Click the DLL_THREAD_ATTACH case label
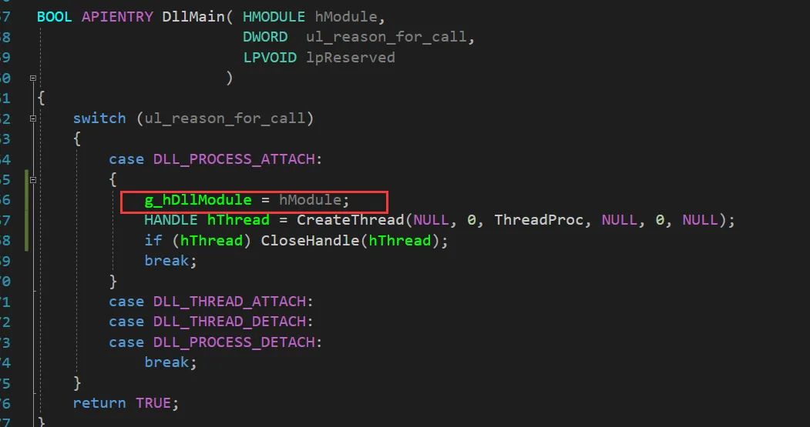This screenshot has height=427, width=810. click(x=230, y=302)
